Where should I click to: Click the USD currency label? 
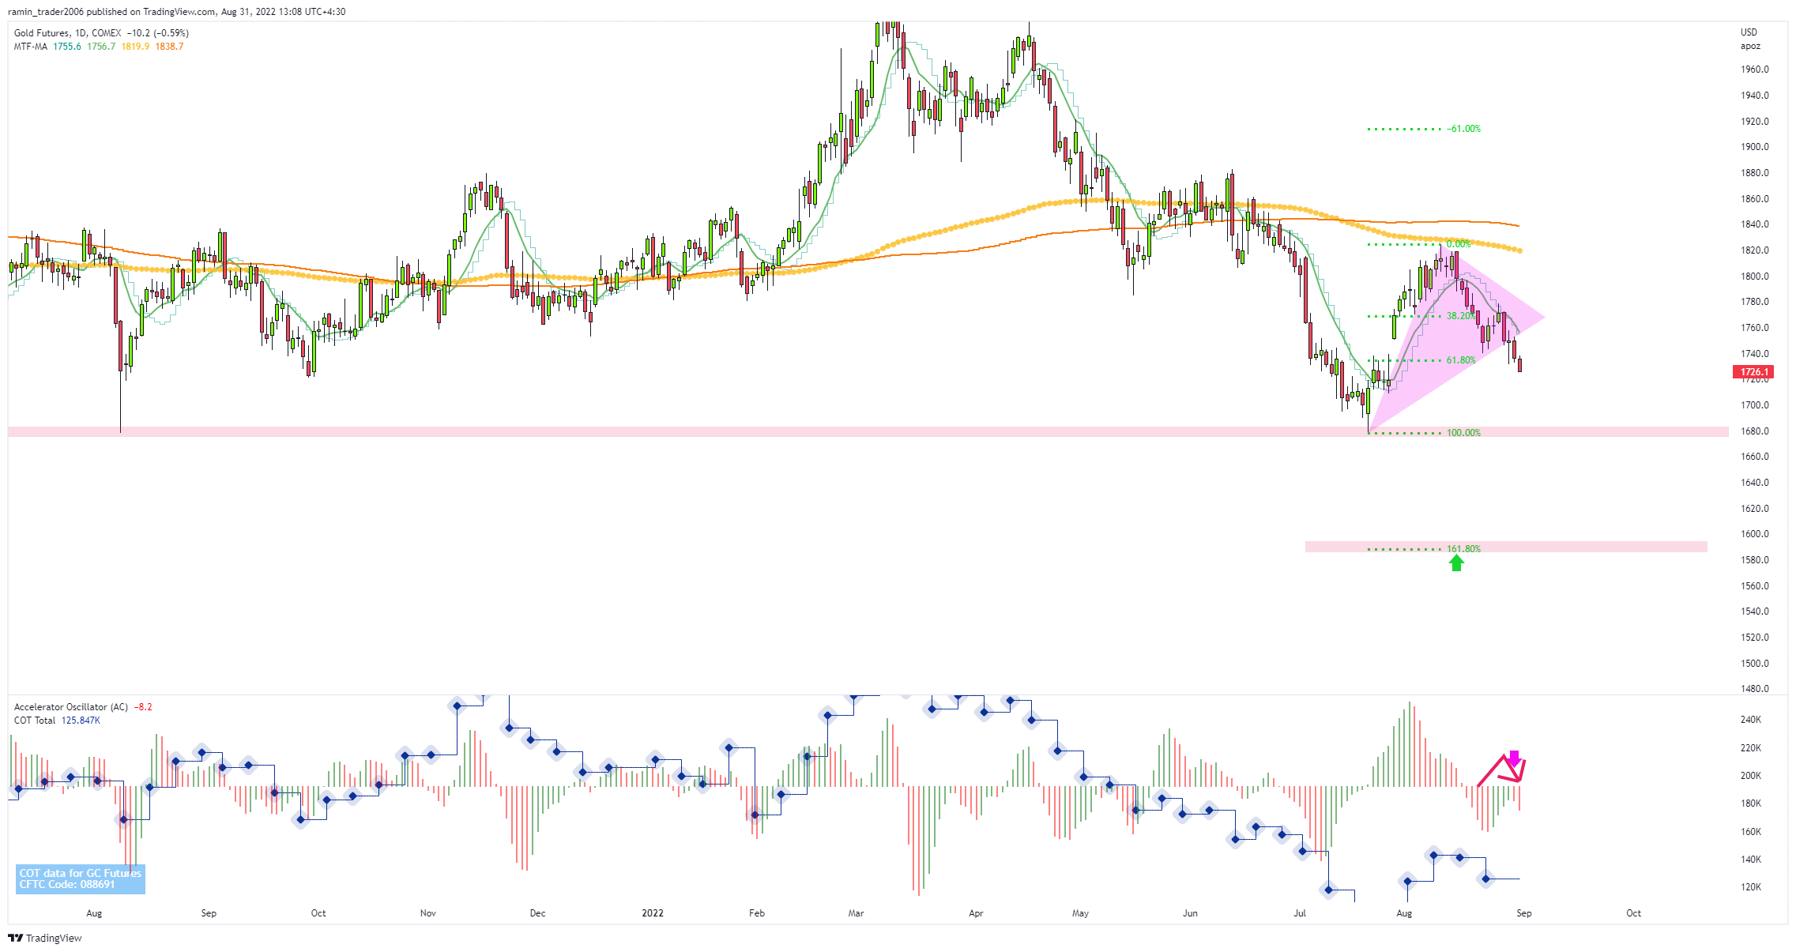(x=1749, y=32)
